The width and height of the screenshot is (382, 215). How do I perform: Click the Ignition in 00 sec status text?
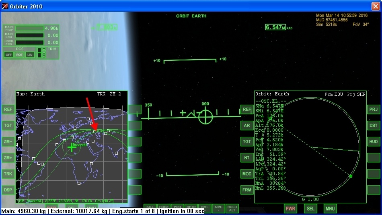pyautogui.click(x=182, y=211)
